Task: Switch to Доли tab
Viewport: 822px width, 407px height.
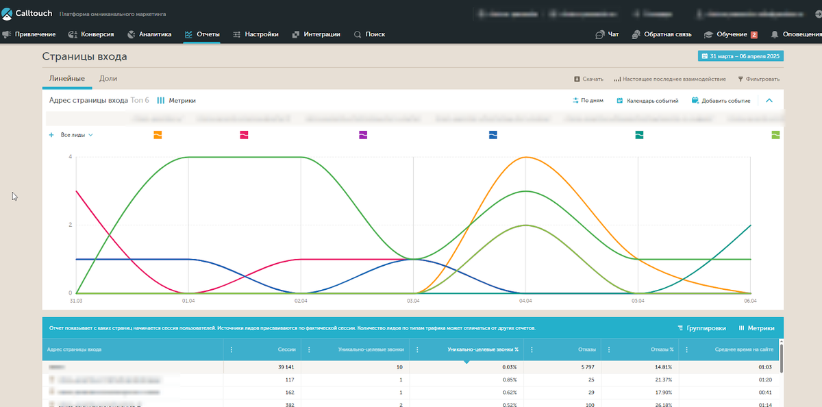Action: pyautogui.click(x=108, y=79)
